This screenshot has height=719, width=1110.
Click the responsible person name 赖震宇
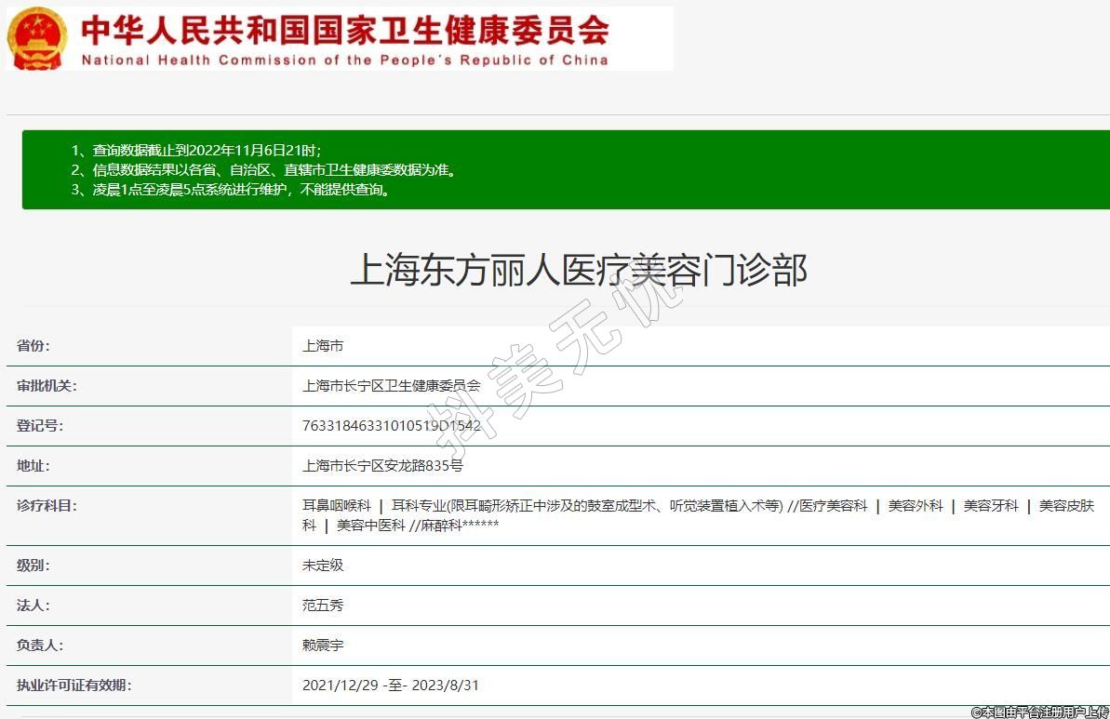323,646
